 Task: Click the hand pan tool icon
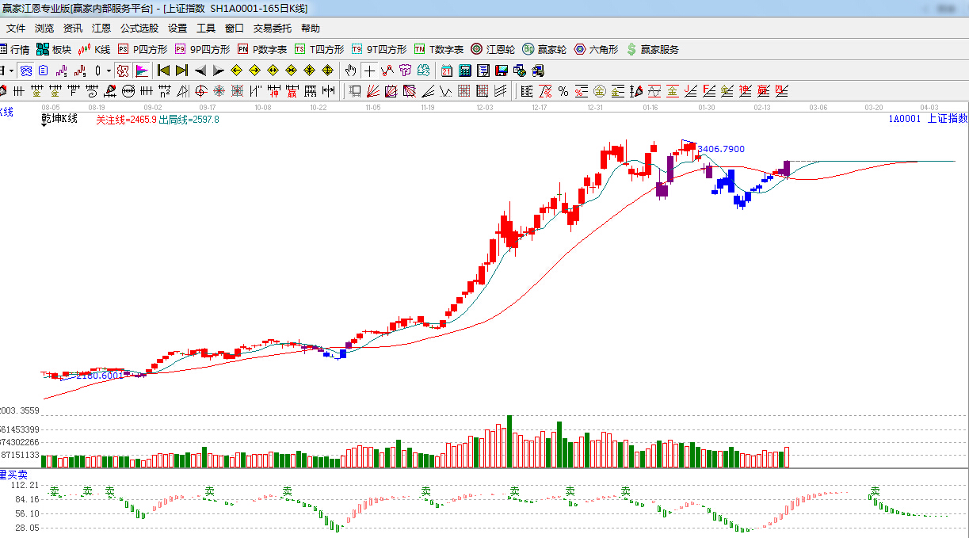pos(350,71)
